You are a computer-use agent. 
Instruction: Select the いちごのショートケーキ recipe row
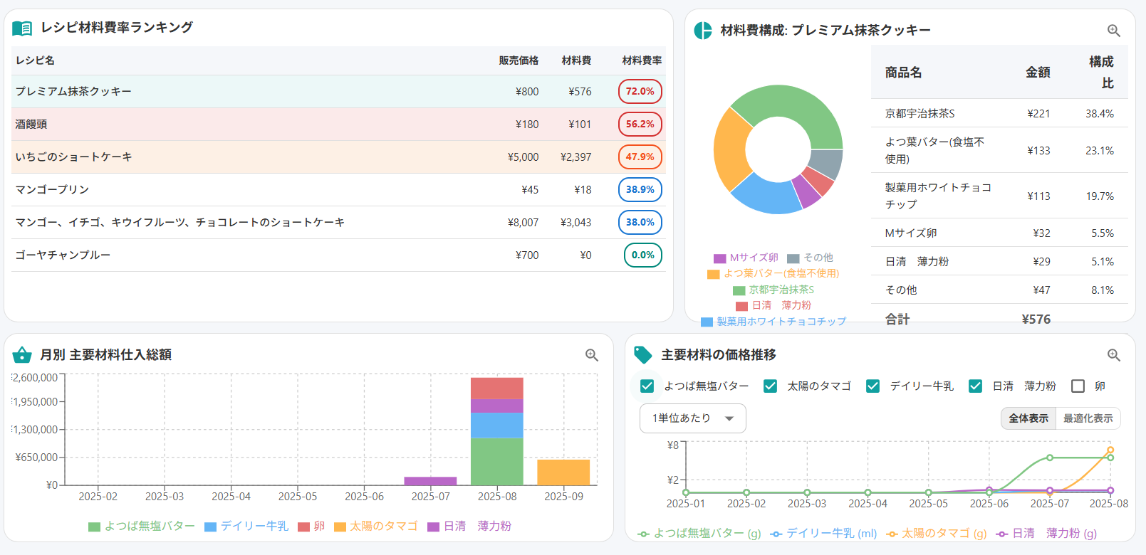click(339, 157)
